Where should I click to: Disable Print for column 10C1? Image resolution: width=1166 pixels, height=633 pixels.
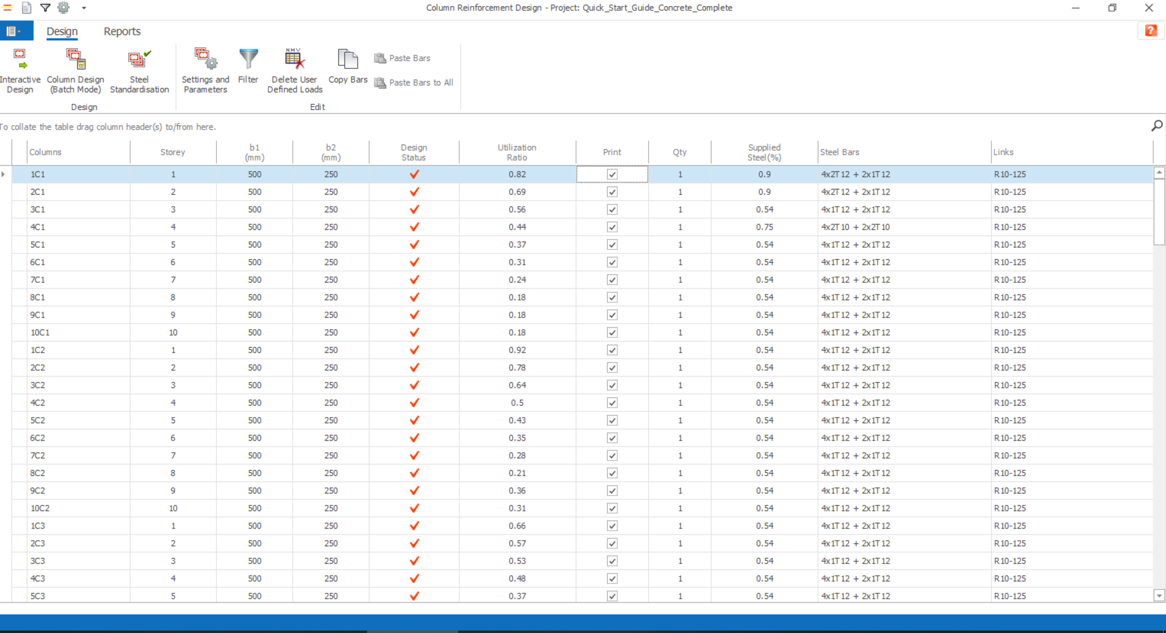(x=611, y=332)
